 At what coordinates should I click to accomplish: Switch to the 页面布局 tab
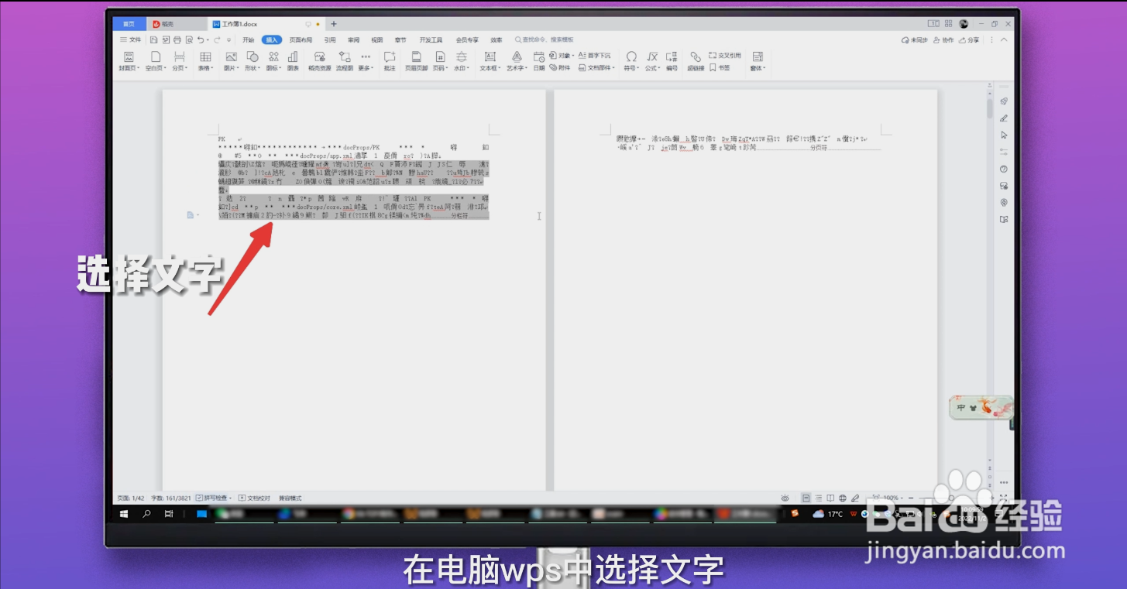pyautogui.click(x=301, y=39)
